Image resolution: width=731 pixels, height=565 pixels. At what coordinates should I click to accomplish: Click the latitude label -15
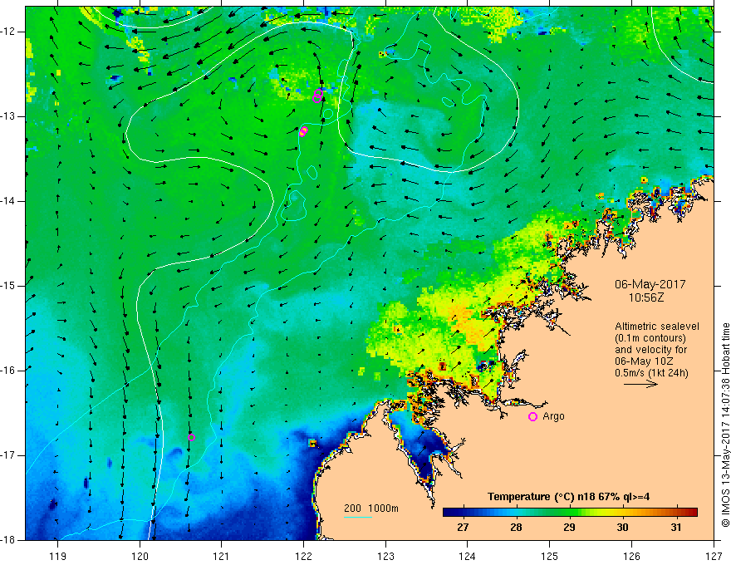9,286
